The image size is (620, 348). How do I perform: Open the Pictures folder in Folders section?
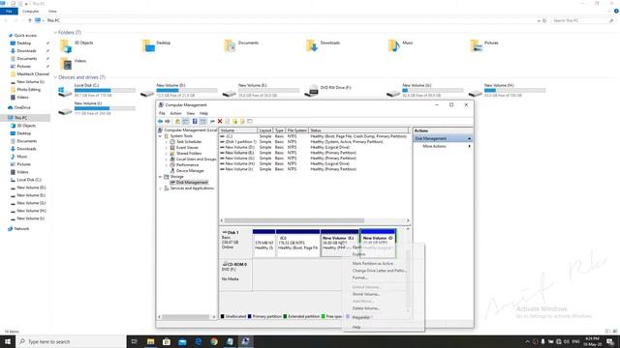click(476, 46)
